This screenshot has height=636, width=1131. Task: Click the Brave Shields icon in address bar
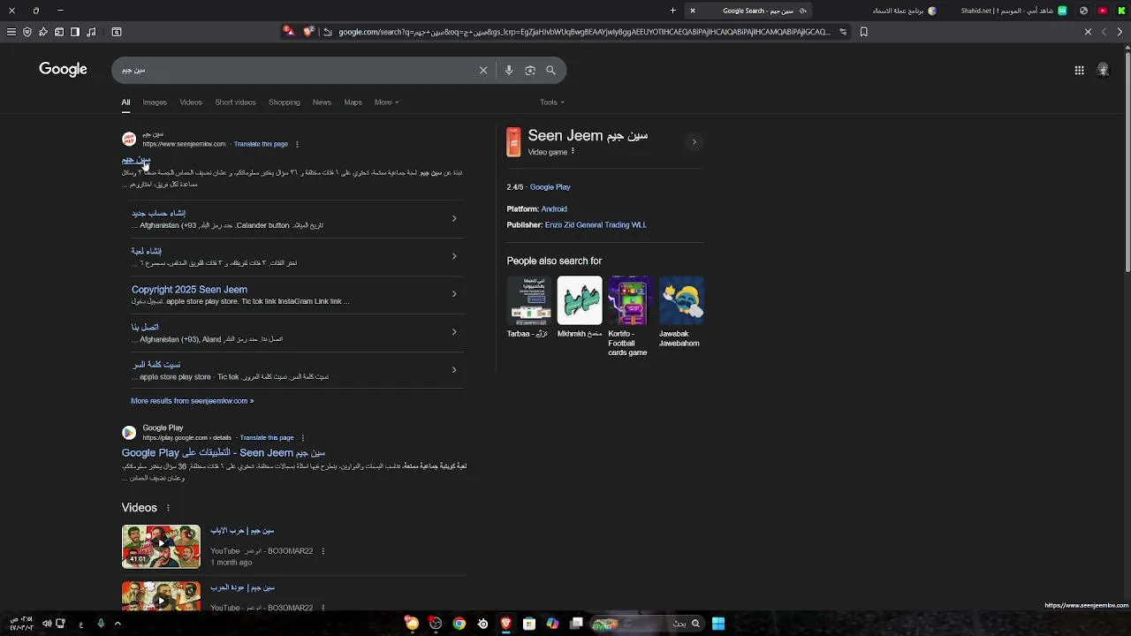pyautogui.click(x=307, y=32)
